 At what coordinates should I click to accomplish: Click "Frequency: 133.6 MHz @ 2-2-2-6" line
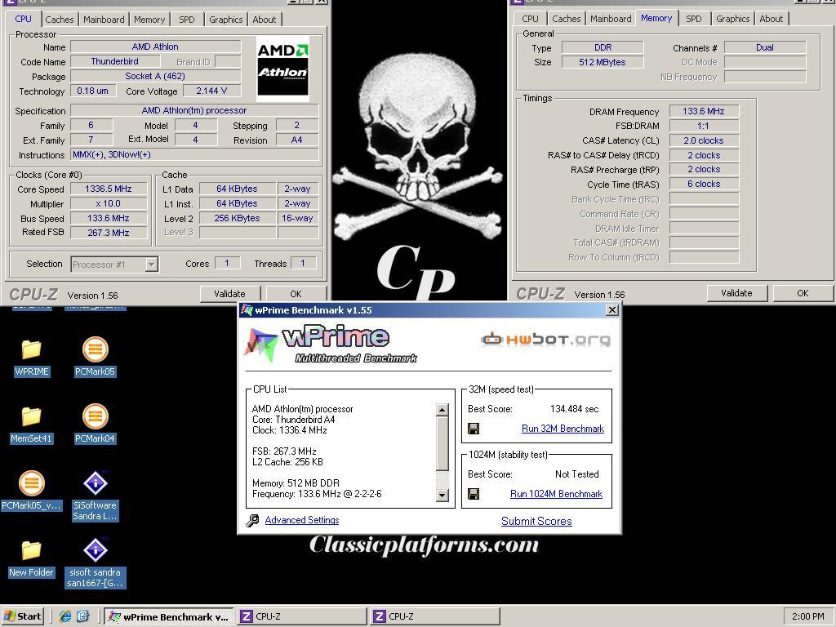pos(317,494)
